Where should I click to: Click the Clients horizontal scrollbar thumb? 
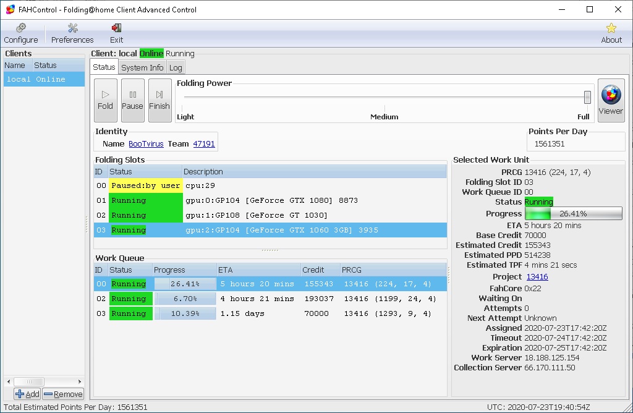point(29,381)
